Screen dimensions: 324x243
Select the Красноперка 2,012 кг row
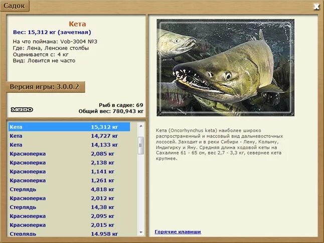click(69, 198)
